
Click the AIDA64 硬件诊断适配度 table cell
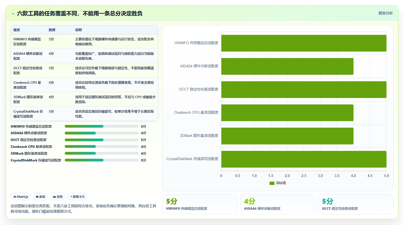pos(28,56)
